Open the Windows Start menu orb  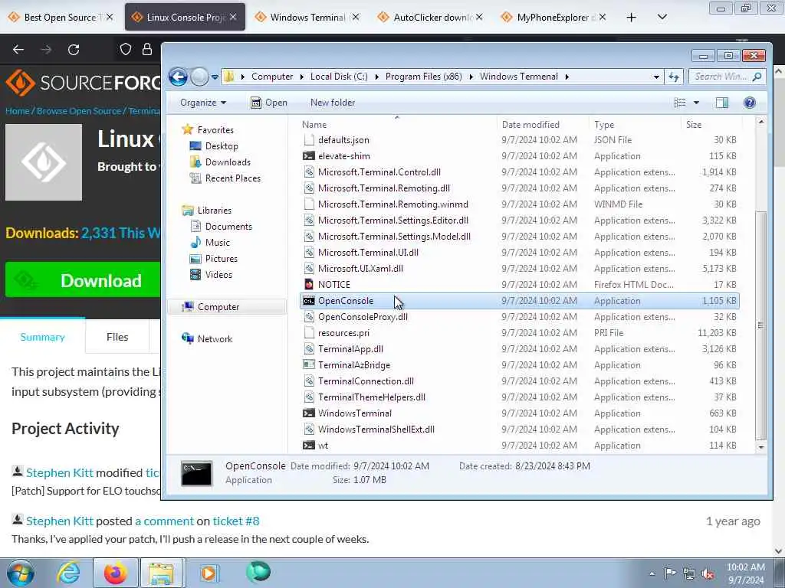click(21, 573)
